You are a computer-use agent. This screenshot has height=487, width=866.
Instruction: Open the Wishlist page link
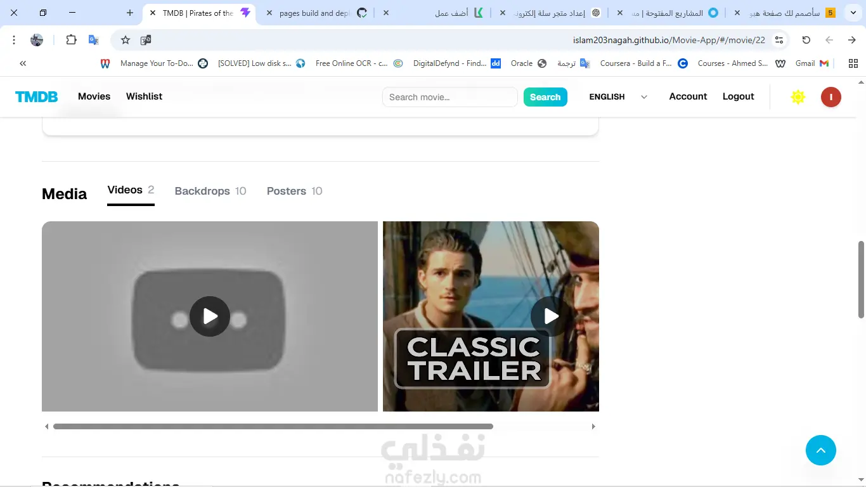click(144, 96)
